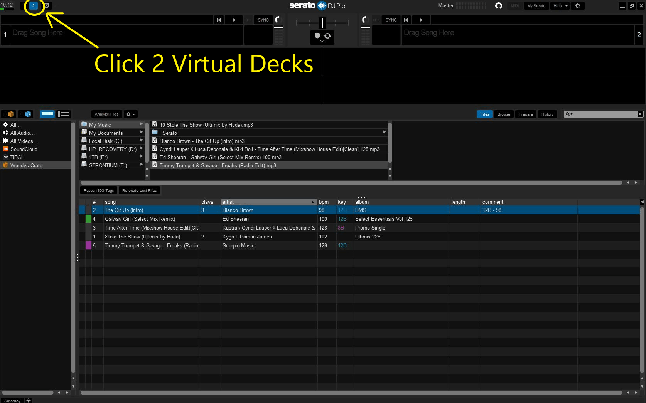The image size is (646, 403).
Task: Toggle the OFF sync button on deck 2
Action: (376, 20)
